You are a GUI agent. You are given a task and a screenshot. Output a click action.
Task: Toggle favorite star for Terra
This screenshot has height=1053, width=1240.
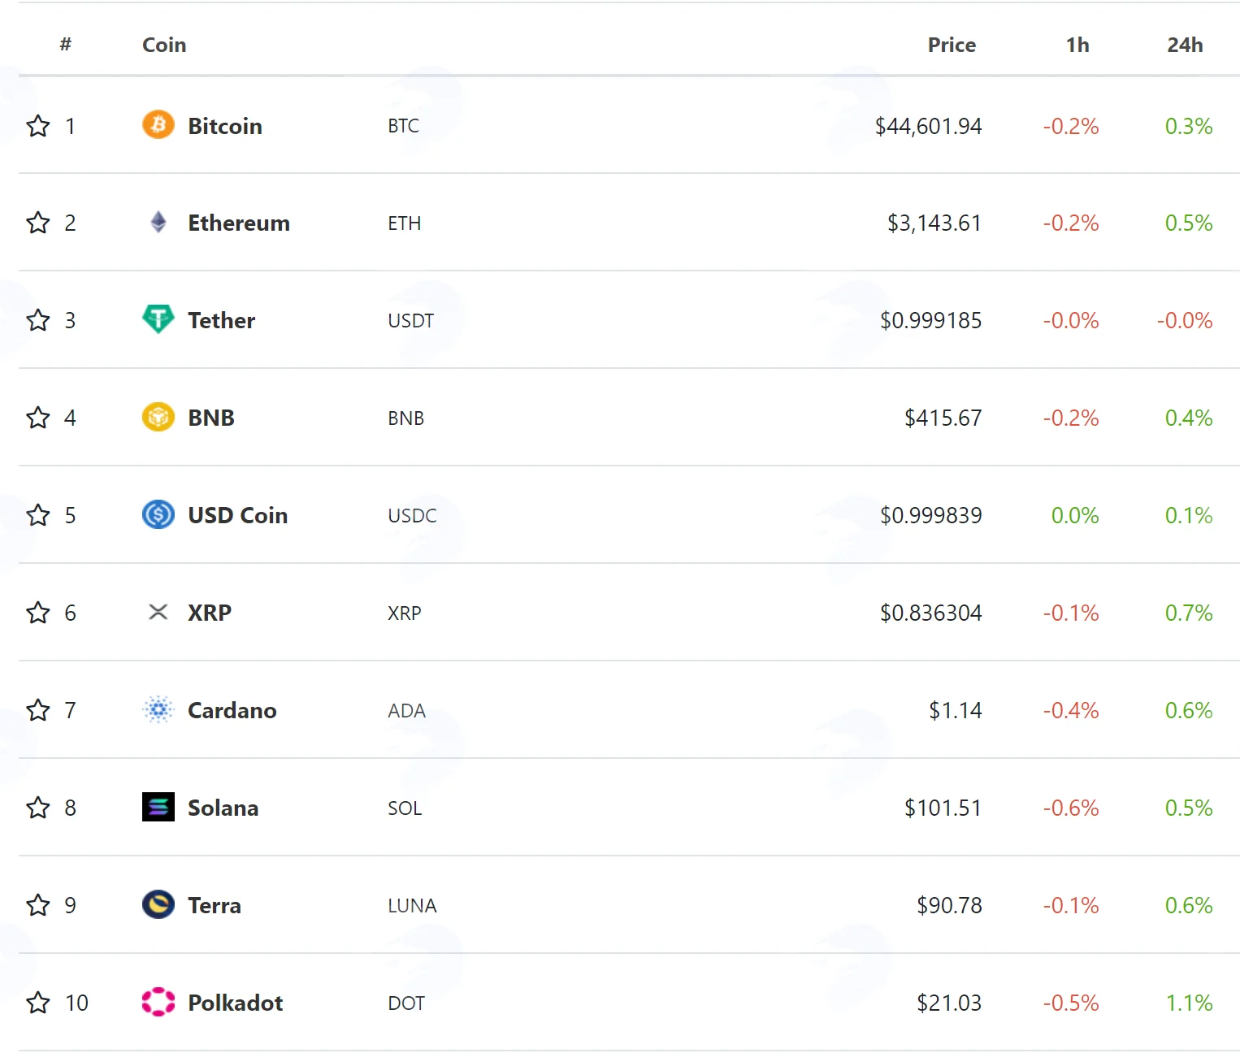[x=38, y=905]
